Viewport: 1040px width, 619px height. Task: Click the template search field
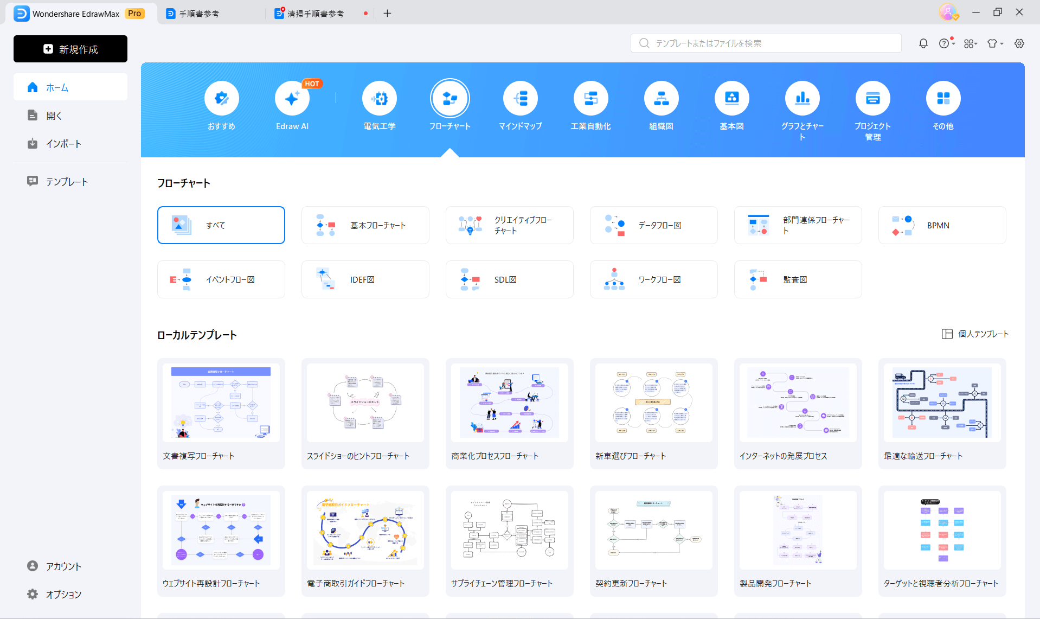click(766, 43)
